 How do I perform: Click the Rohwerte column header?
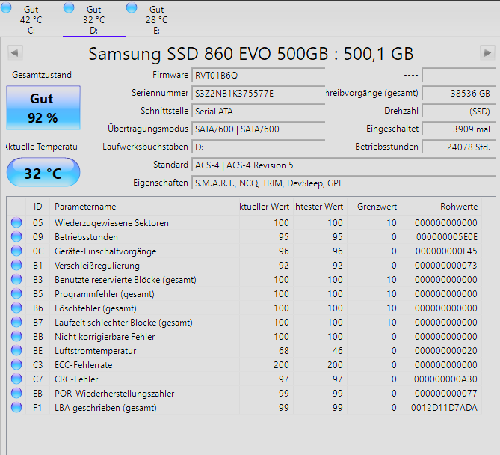pyautogui.click(x=441, y=207)
